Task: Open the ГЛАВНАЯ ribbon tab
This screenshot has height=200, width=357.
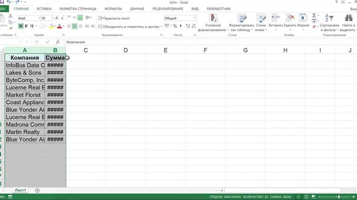Action: point(21,9)
